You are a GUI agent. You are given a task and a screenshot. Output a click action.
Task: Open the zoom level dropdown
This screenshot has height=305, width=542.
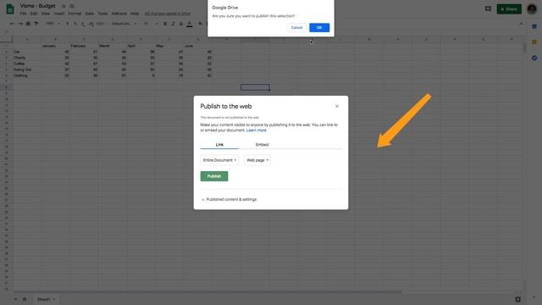(53, 24)
